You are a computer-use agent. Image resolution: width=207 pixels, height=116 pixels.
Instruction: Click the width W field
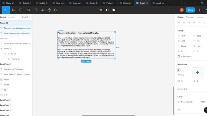183,41
